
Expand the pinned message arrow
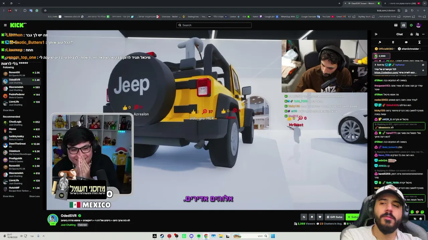point(423,70)
